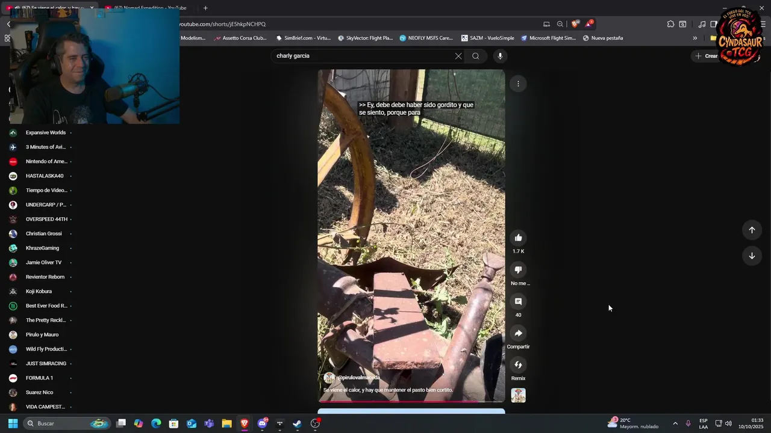
Task: Open the tab search icon
Action: pyautogui.click(x=682, y=24)
